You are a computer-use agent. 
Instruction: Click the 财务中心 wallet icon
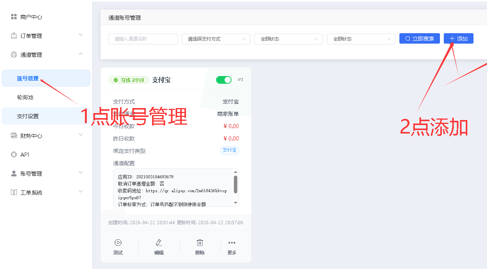click(14, 136)
